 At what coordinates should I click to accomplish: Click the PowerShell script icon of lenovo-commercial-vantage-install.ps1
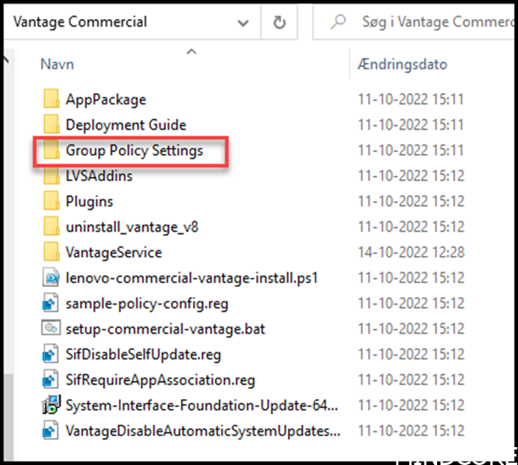click(x=51, y=277)
